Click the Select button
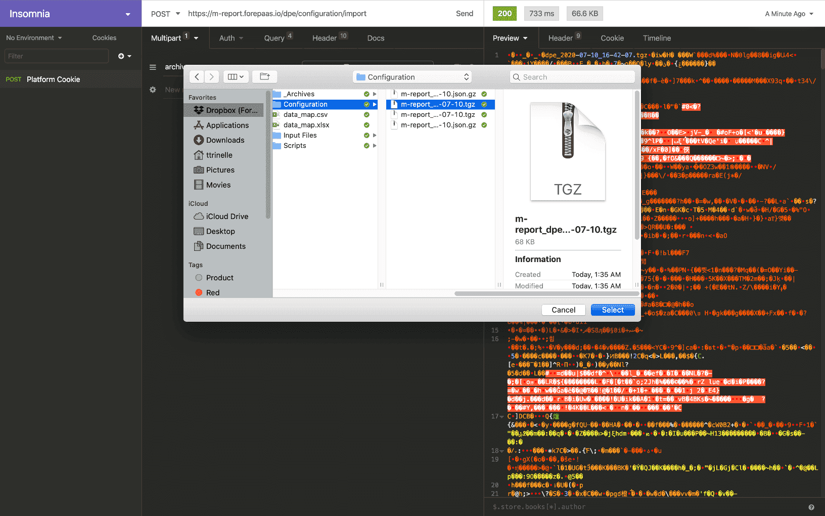Viewport: 825px width, 516px height. [x=613, y=310]
